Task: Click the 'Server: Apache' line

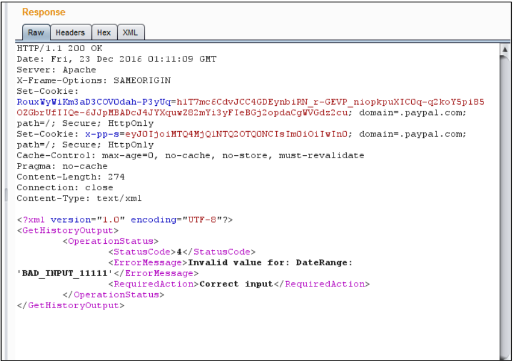Action: (56, 70)
